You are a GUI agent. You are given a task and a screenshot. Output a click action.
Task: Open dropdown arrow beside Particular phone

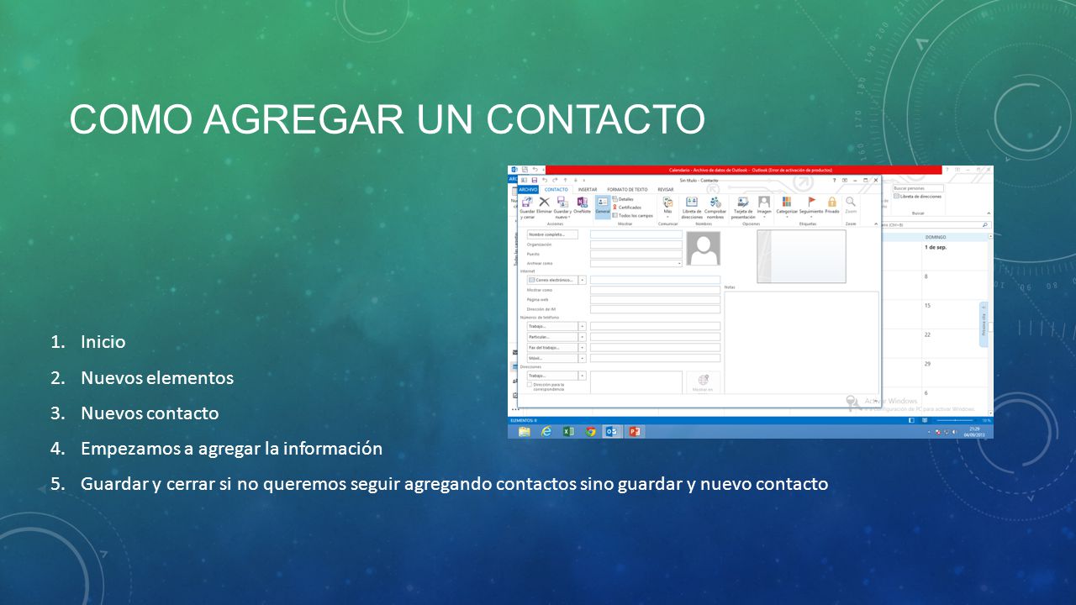click(x=582, y=337)
